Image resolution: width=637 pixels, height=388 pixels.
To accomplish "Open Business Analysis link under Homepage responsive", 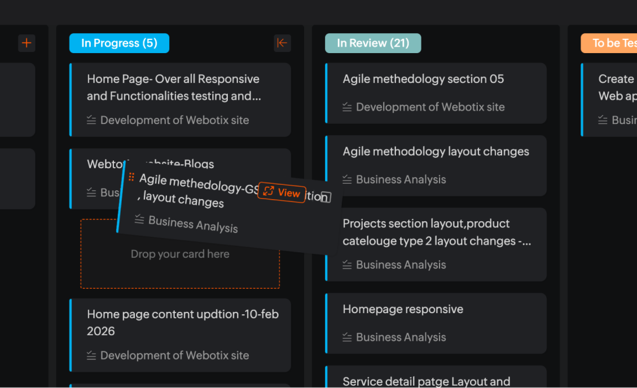I will coord(401,337).
